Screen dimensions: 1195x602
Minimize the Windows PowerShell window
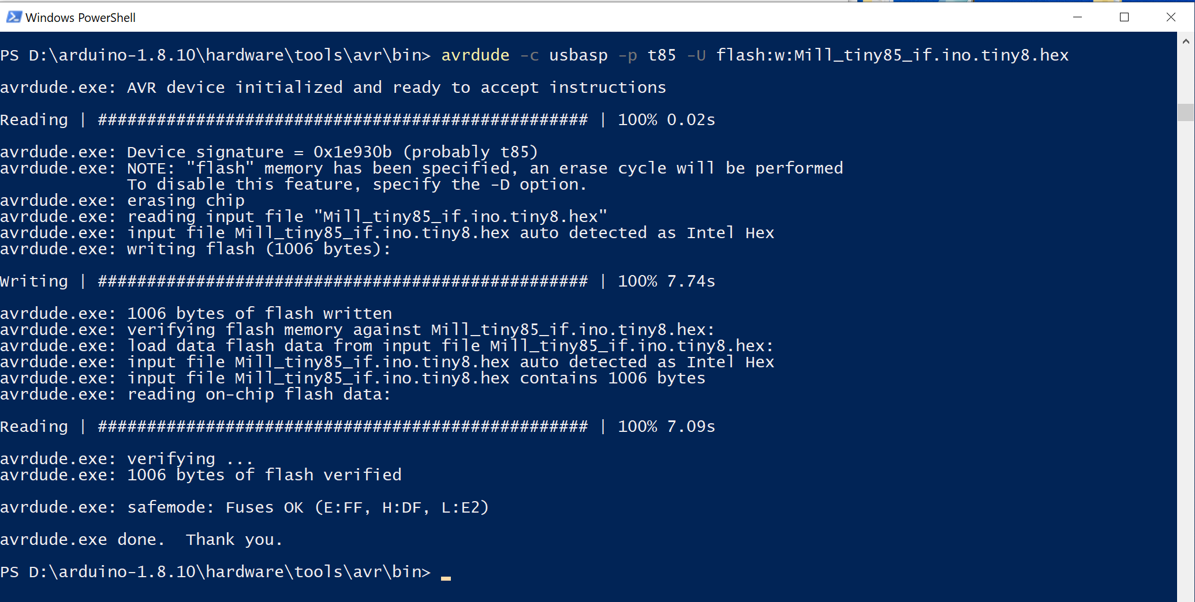click(1077, 17)
